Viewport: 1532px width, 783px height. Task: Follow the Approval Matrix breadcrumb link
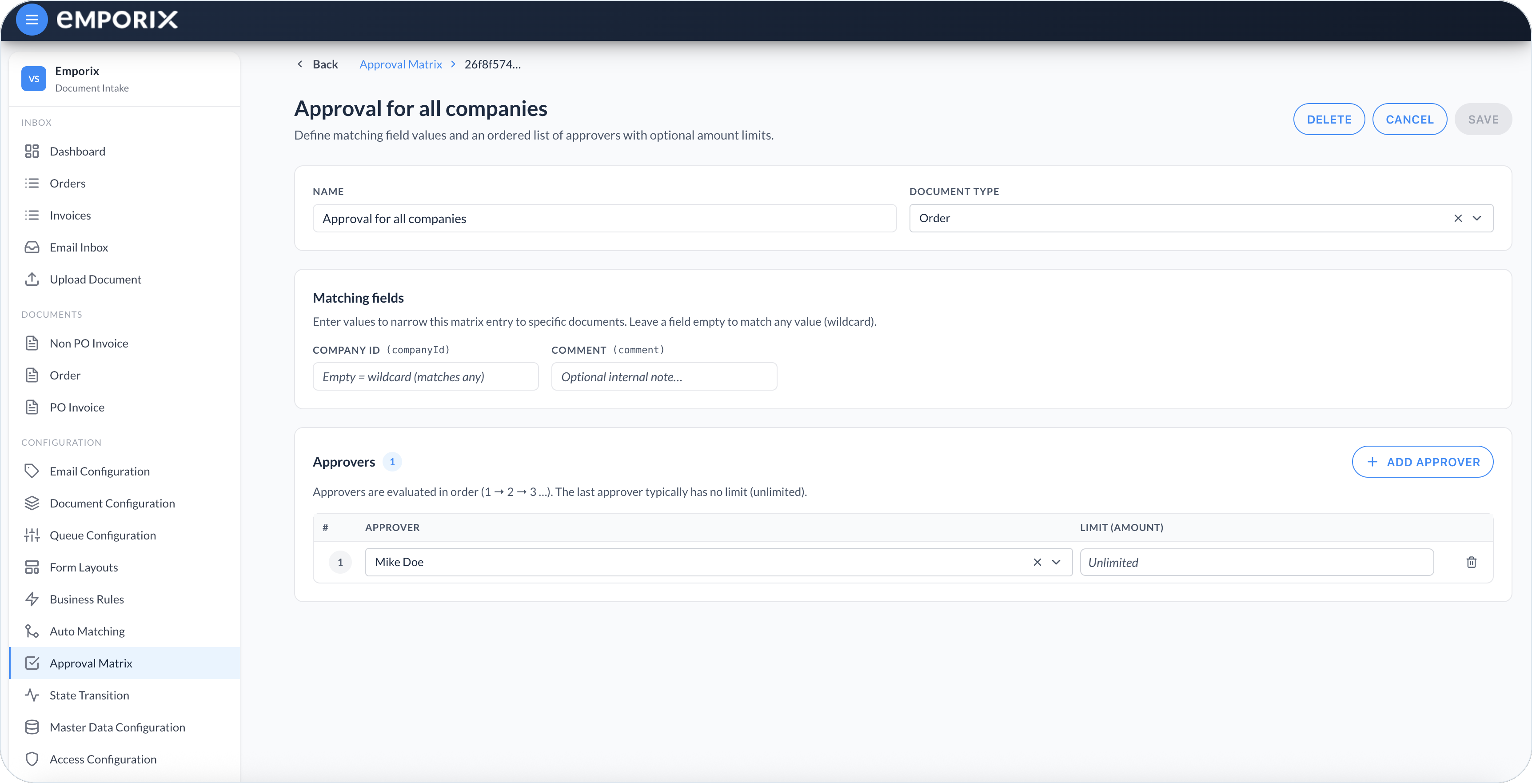tap(400, 64)
